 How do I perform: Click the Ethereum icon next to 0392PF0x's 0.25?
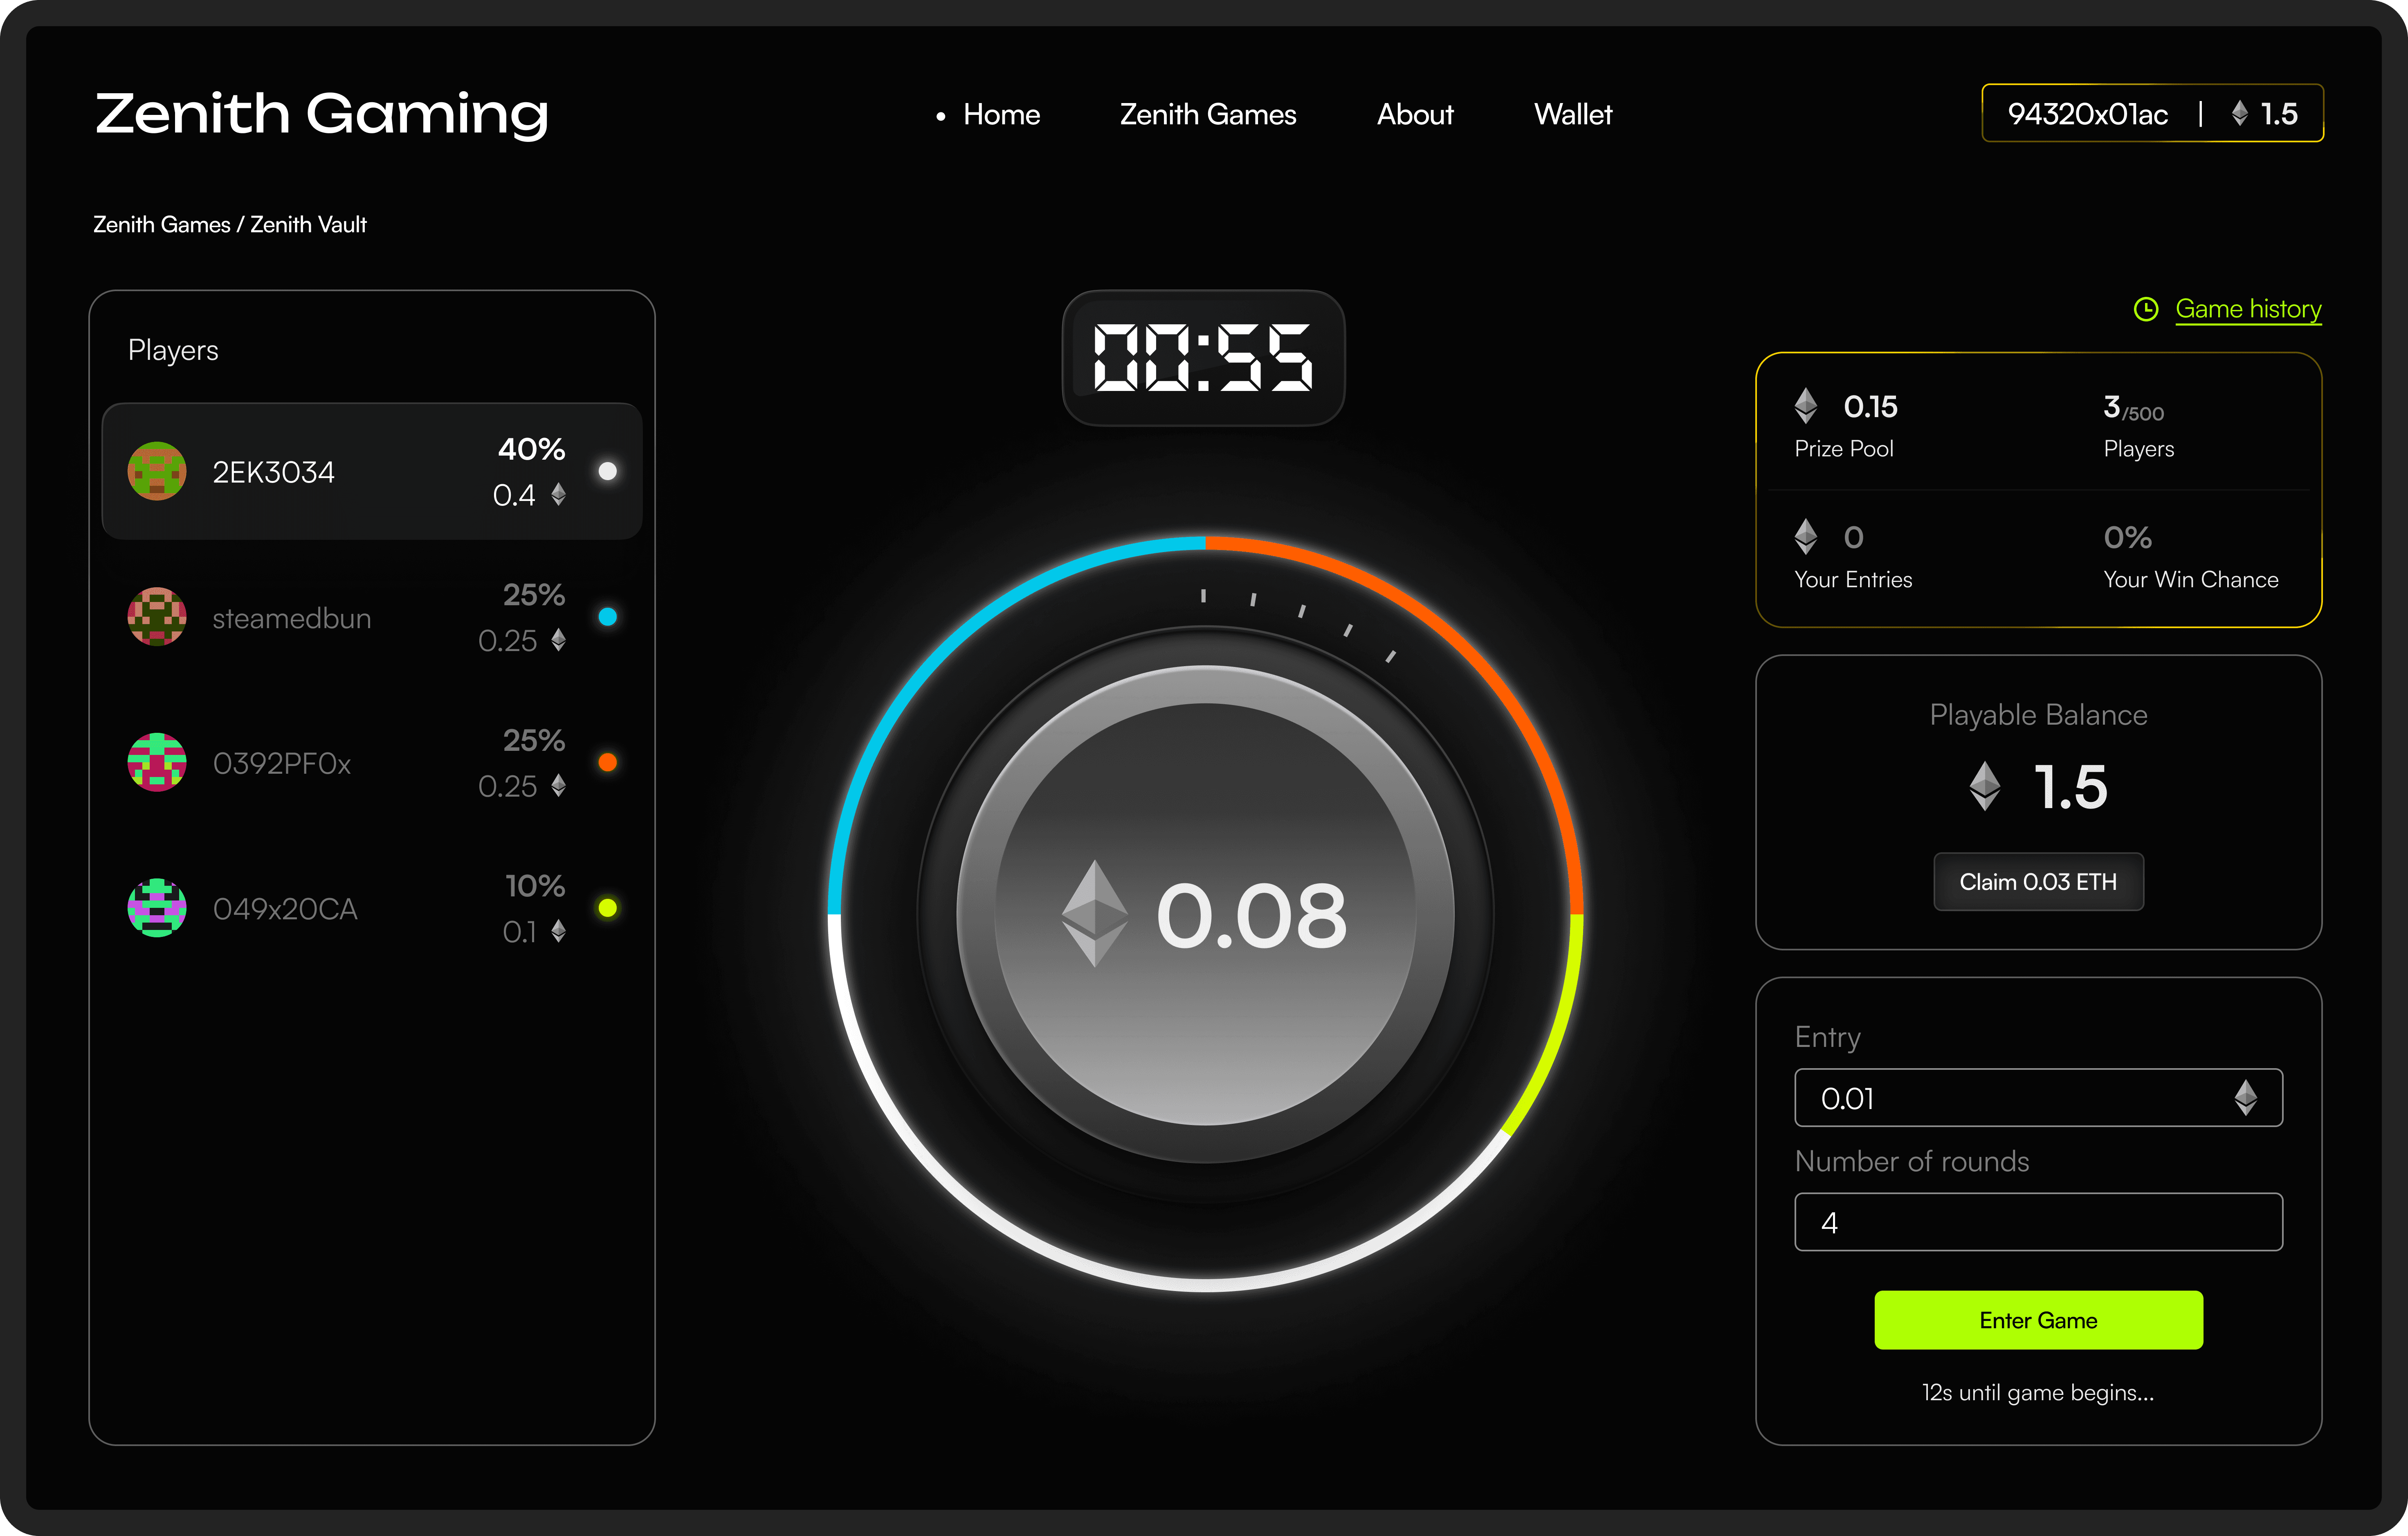pyautogui.click(x=559, y=786)
